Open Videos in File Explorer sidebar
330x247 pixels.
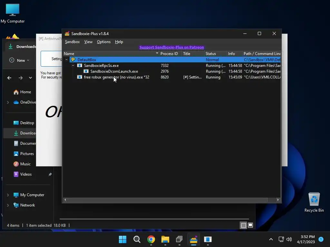(23, 174)
